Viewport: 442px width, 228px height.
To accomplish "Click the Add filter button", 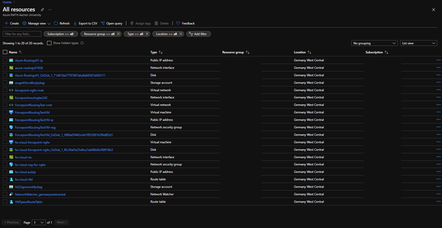I will pyautogui.click(x=199, y=34).
